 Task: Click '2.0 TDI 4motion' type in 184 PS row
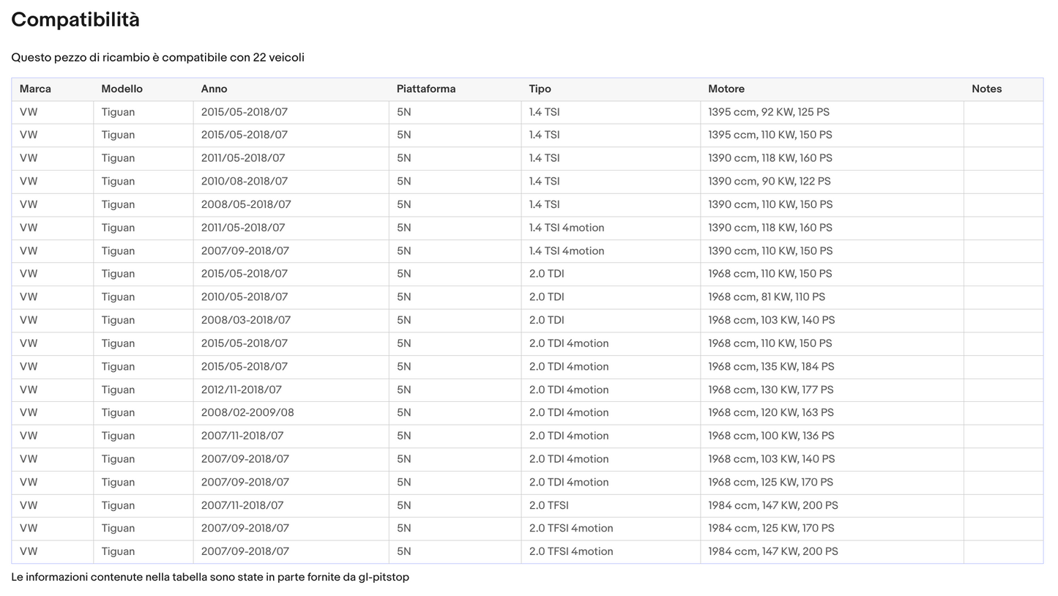coord(569,366)
